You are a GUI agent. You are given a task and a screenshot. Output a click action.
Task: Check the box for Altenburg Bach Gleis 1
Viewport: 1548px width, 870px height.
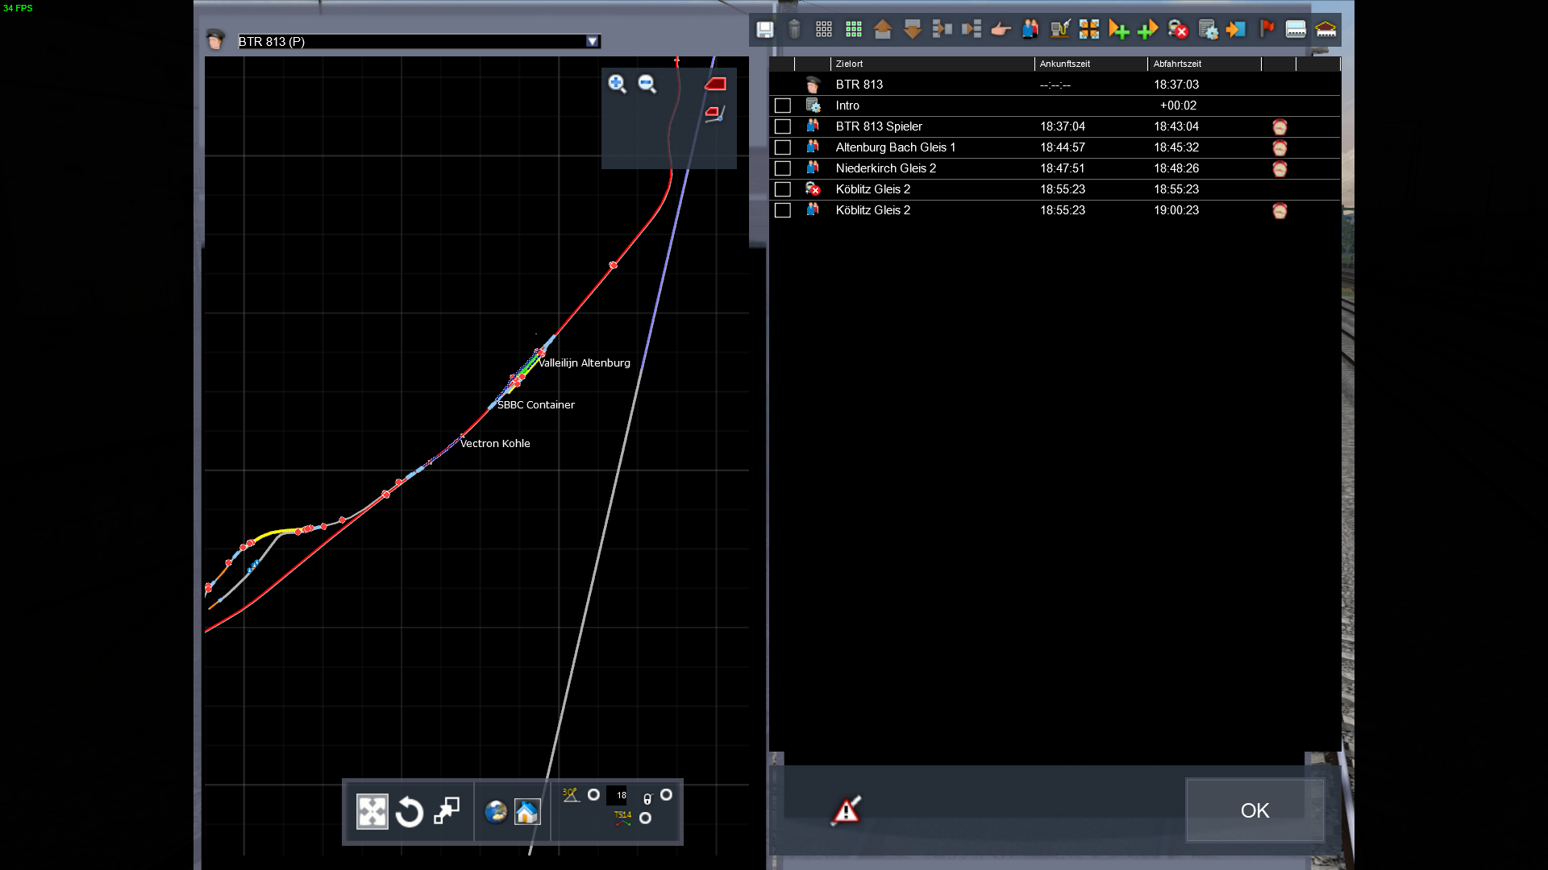pyautogui.click(x=782, y=147)
